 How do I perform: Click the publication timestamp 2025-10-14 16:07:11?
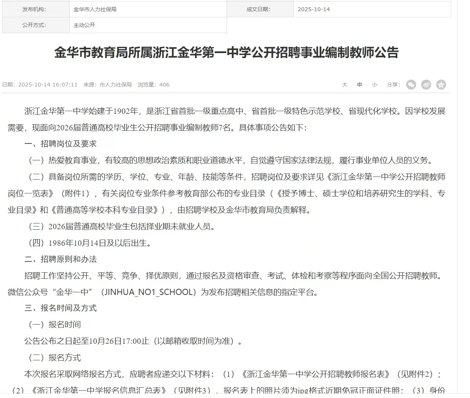48,85
